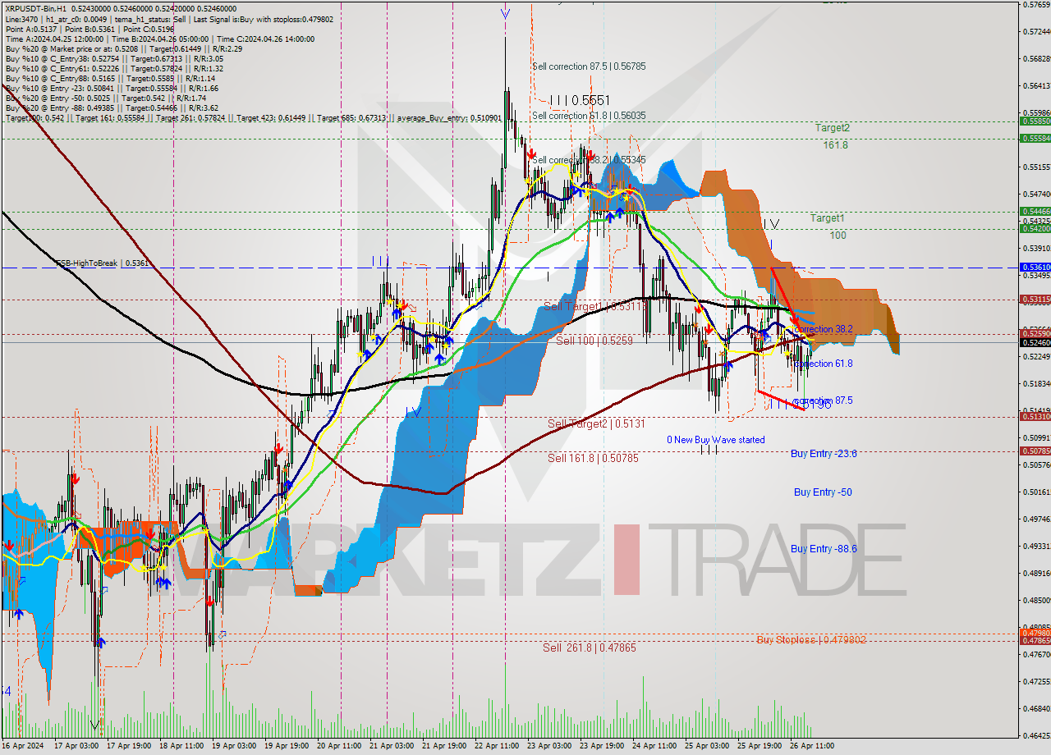The height and width of the screenshot is (755, 1051).
Task: Select the '22 Apr 11:00' time axis label
Action: (498, 746)
